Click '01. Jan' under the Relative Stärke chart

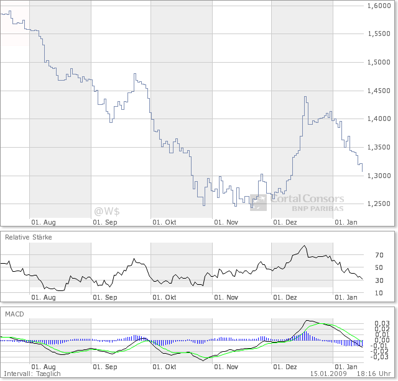(x=346, y=297)
